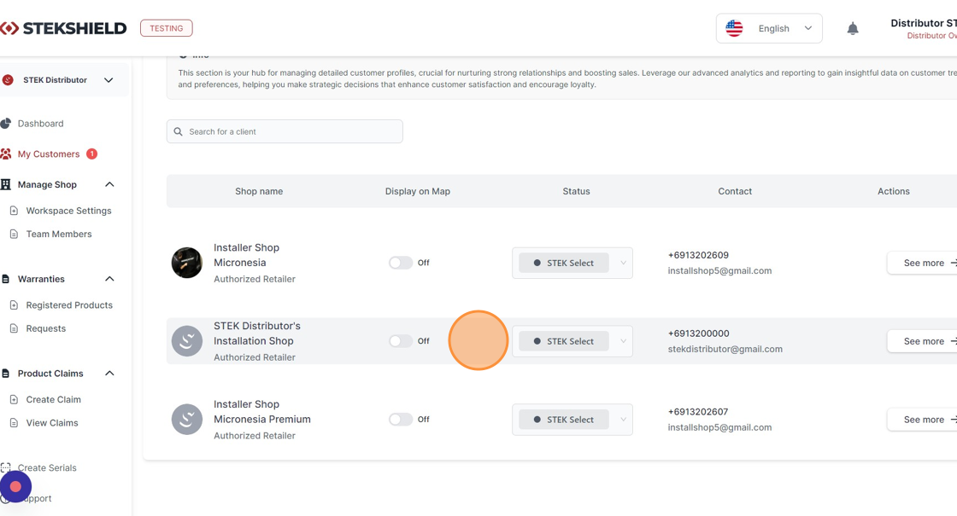This screenshot has height=516, width=957.
Task: Click email stekdistributor@gmail.com
Action: 725,349
